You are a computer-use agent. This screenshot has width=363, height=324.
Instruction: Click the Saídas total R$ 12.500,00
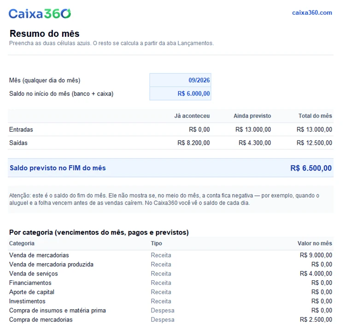[x=314, y=143]
